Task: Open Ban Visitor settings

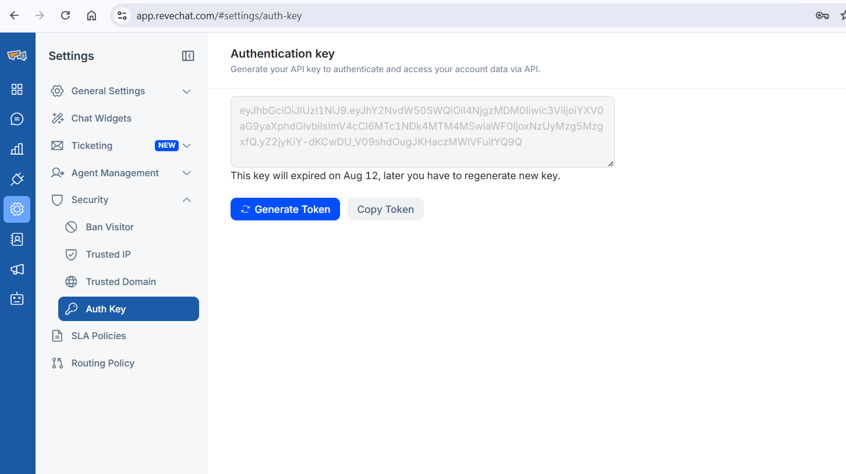Action: [x=128, y=227]
